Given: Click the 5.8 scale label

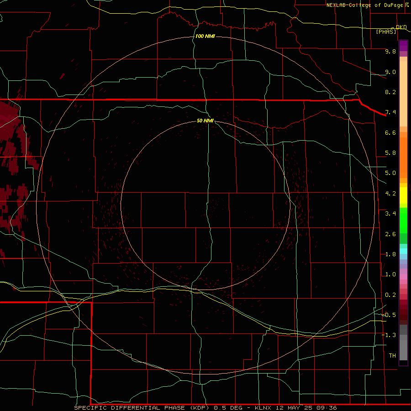Looking at the screenshot, I should (390, 153).
